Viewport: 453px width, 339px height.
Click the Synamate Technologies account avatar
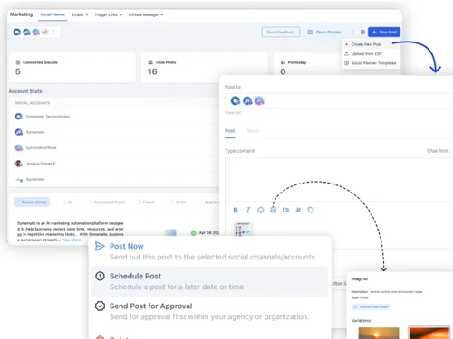click(x=19, y=117)
